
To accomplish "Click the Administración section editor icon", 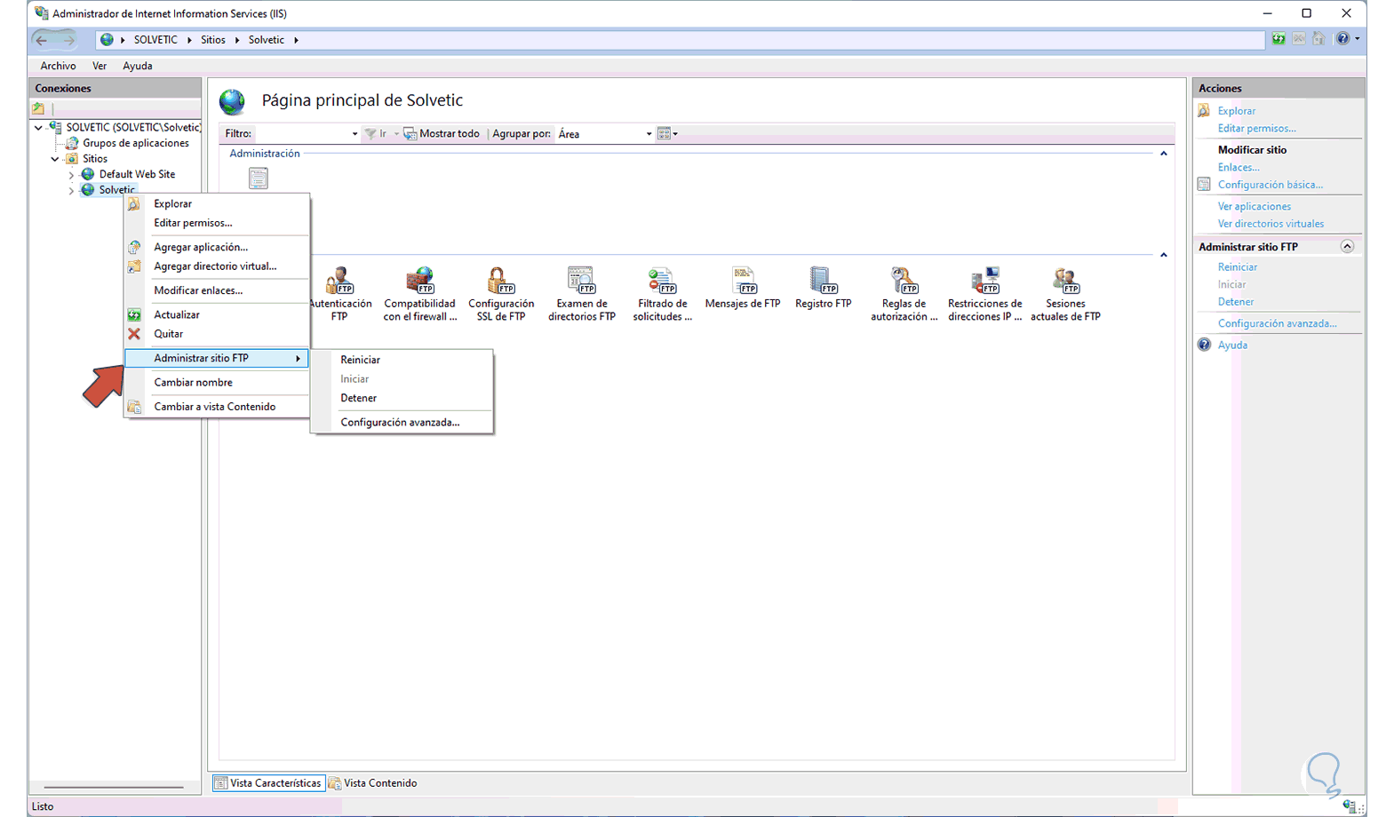I will pyautogui.click(x=259, y=178).
